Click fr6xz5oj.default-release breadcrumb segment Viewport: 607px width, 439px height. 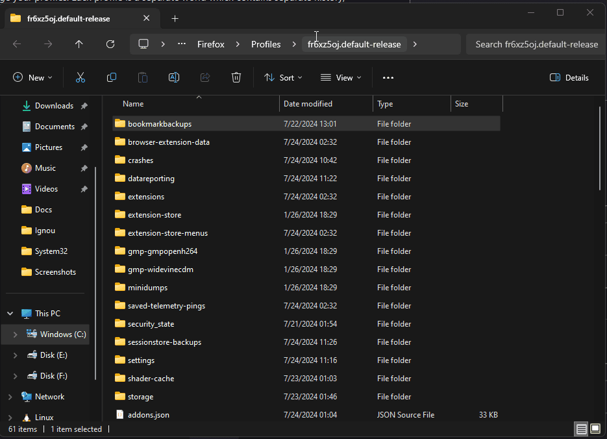tap(354, 44)
